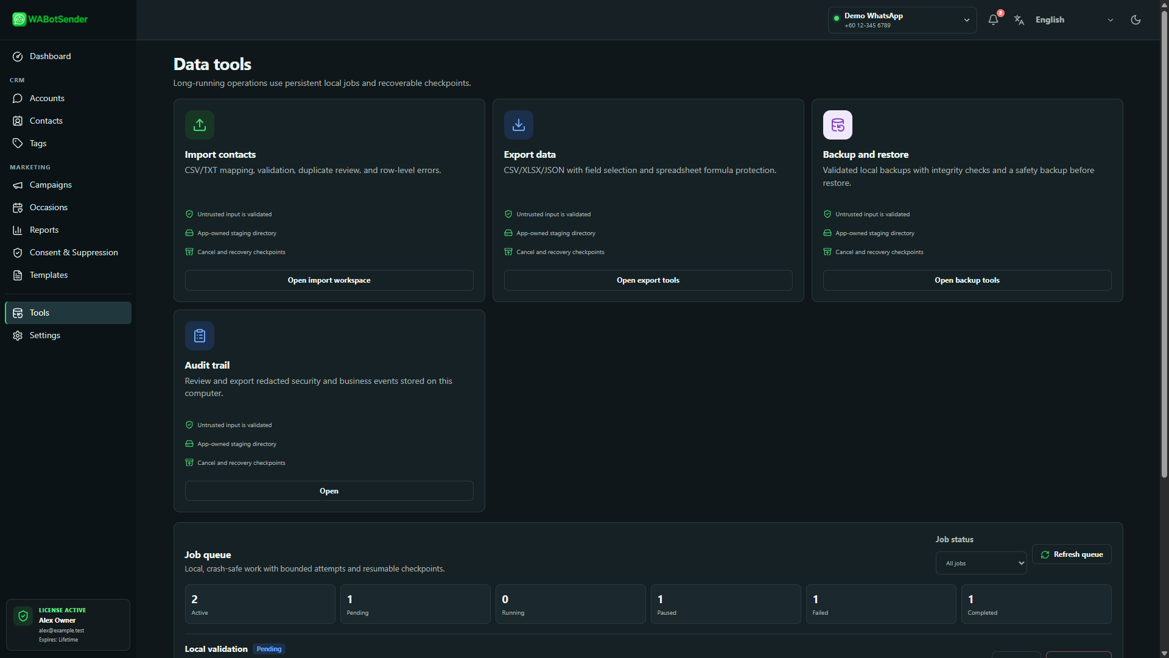
Task: Refresh the job queue
Action: coord(1072,554)
